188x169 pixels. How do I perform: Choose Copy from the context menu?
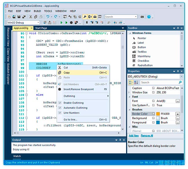pyautogui.click(x=83, y=72)
